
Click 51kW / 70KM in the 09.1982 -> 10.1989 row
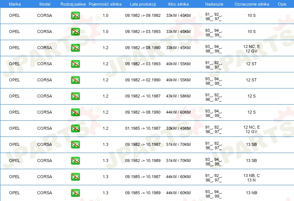pos(178,160)
